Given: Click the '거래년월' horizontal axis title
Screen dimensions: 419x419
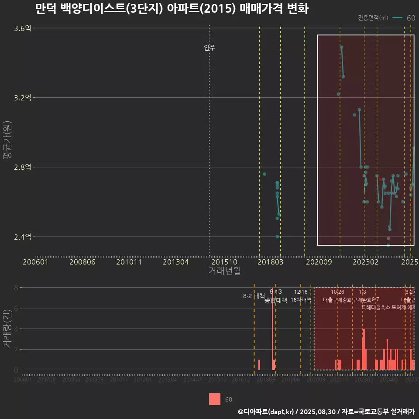Looking at the screenshot, I should pyautogui.click(x=224, y=271).
